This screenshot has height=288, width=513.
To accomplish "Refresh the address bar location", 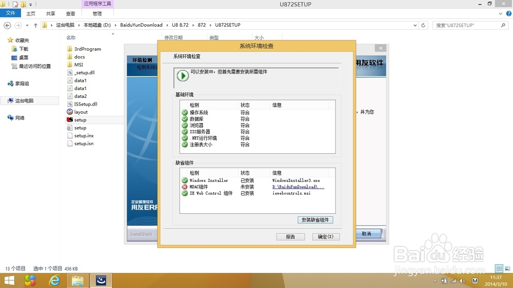I will (423, 25).
